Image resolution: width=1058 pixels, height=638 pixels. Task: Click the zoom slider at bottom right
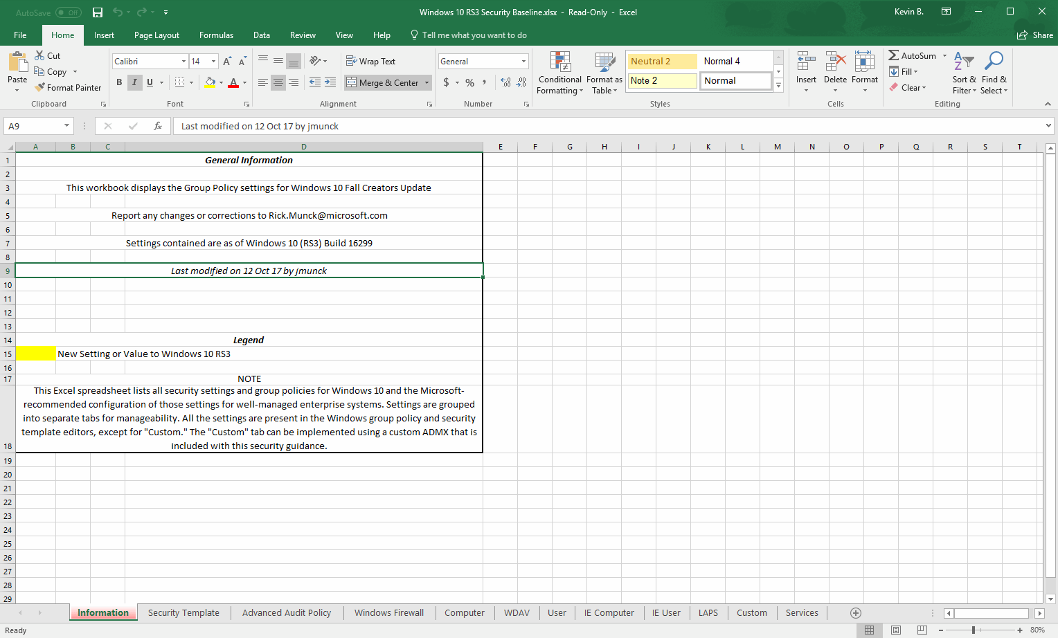pos(974,630)
